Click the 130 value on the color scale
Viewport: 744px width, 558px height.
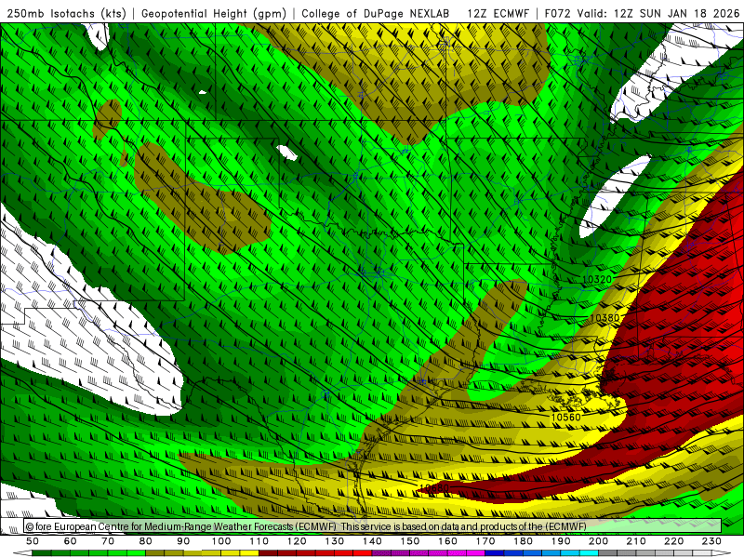pyautogui.click(x=335, y=541)
